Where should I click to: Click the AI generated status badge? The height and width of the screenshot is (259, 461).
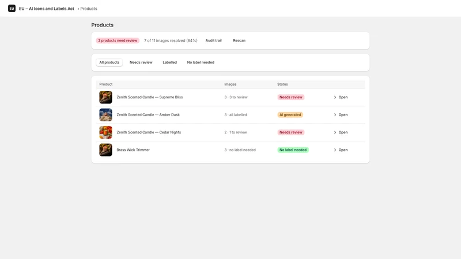290,115
